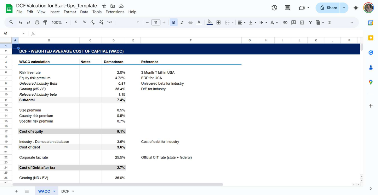
Task: Increase decimal places
Action: click(x=101, y=22)
